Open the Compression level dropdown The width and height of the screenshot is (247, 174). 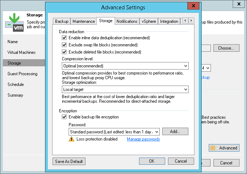pos(125,66)
